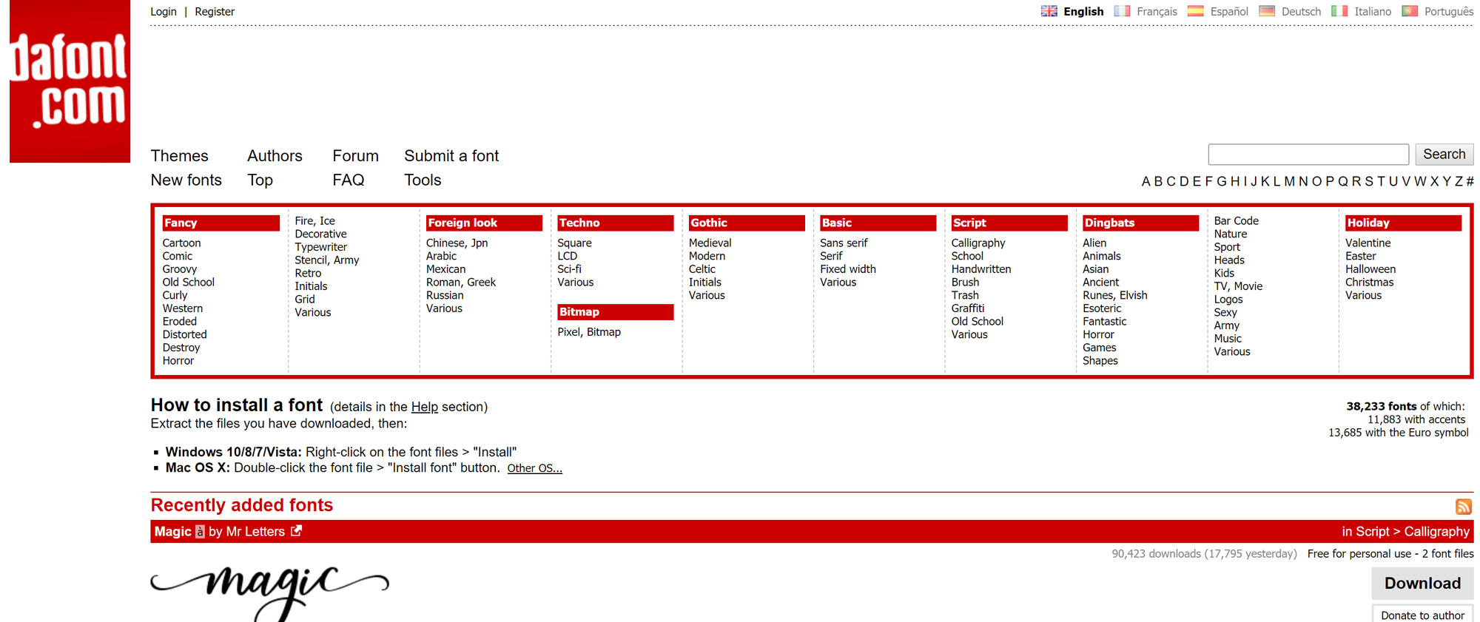Open the Tools page
The image size is (1480, 622).
423,180
